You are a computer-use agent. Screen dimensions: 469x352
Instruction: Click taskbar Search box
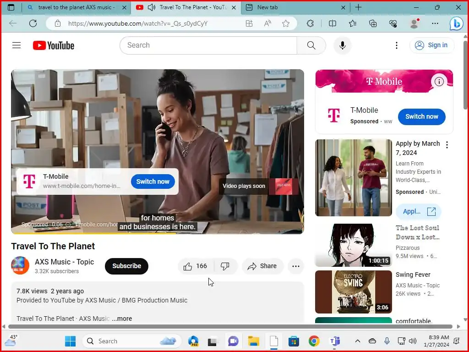[x=131, y=341]
